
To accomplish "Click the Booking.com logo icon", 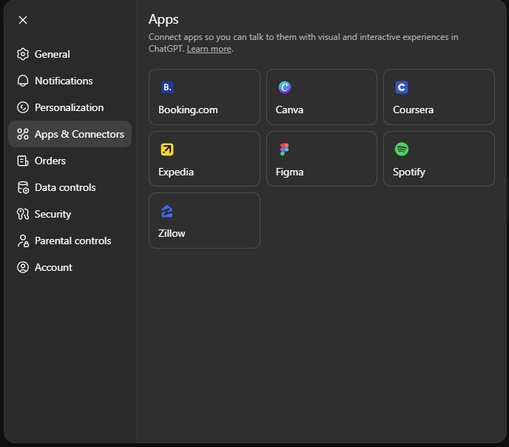I will click(167, 87).
